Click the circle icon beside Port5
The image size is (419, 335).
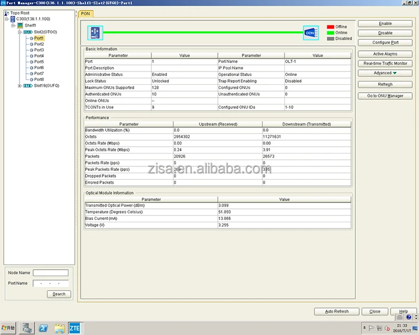click(x=31, y=62)
